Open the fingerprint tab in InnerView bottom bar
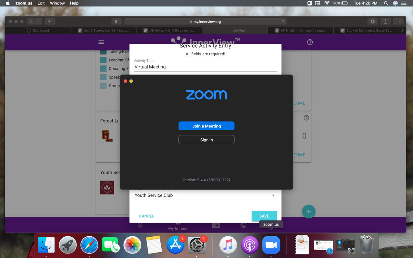 140,225
